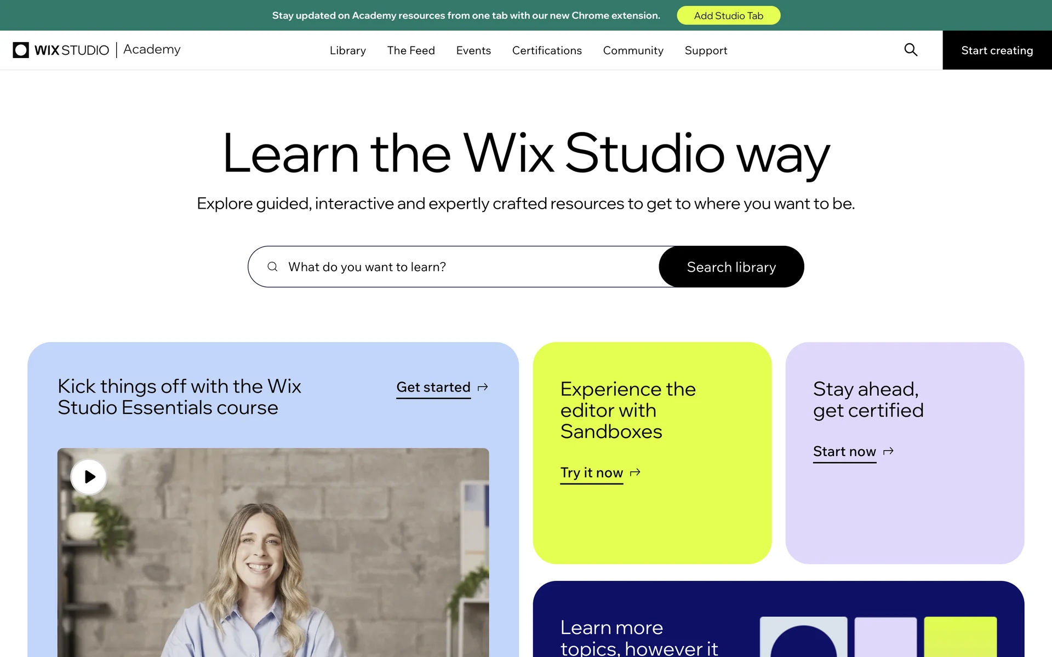This screenshot has width=1052, height=657.
Task: Click the magnifier icon inside the search field
Action: 272,267
